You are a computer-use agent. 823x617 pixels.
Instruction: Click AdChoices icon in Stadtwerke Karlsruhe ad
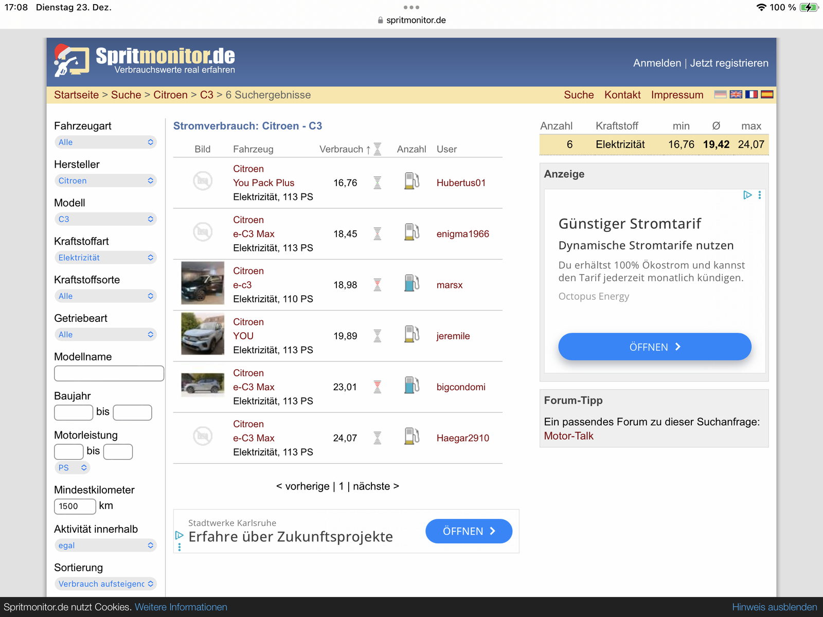click(180, 535)
